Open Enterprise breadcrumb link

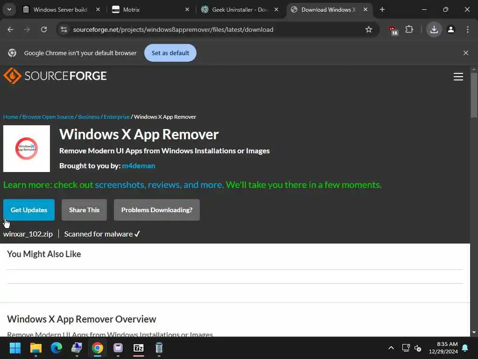[x=116, y=117]
